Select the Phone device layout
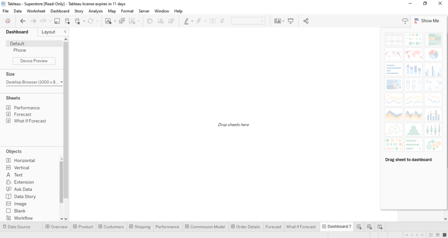Screen dimensions: 448x238 pos(20,50)
